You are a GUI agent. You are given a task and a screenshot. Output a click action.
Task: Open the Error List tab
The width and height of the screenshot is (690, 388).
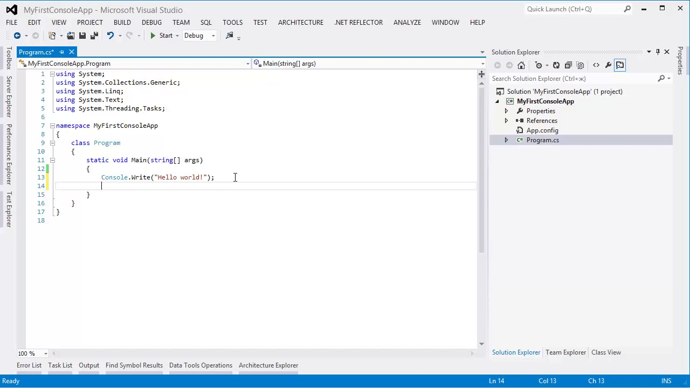29,365
